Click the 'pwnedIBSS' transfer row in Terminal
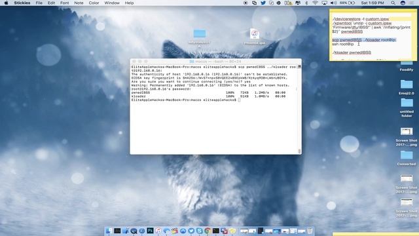419x236 pixels. pos(208,92)
